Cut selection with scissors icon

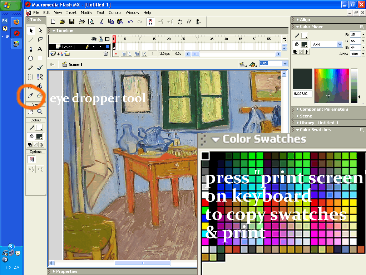point(102,22)
